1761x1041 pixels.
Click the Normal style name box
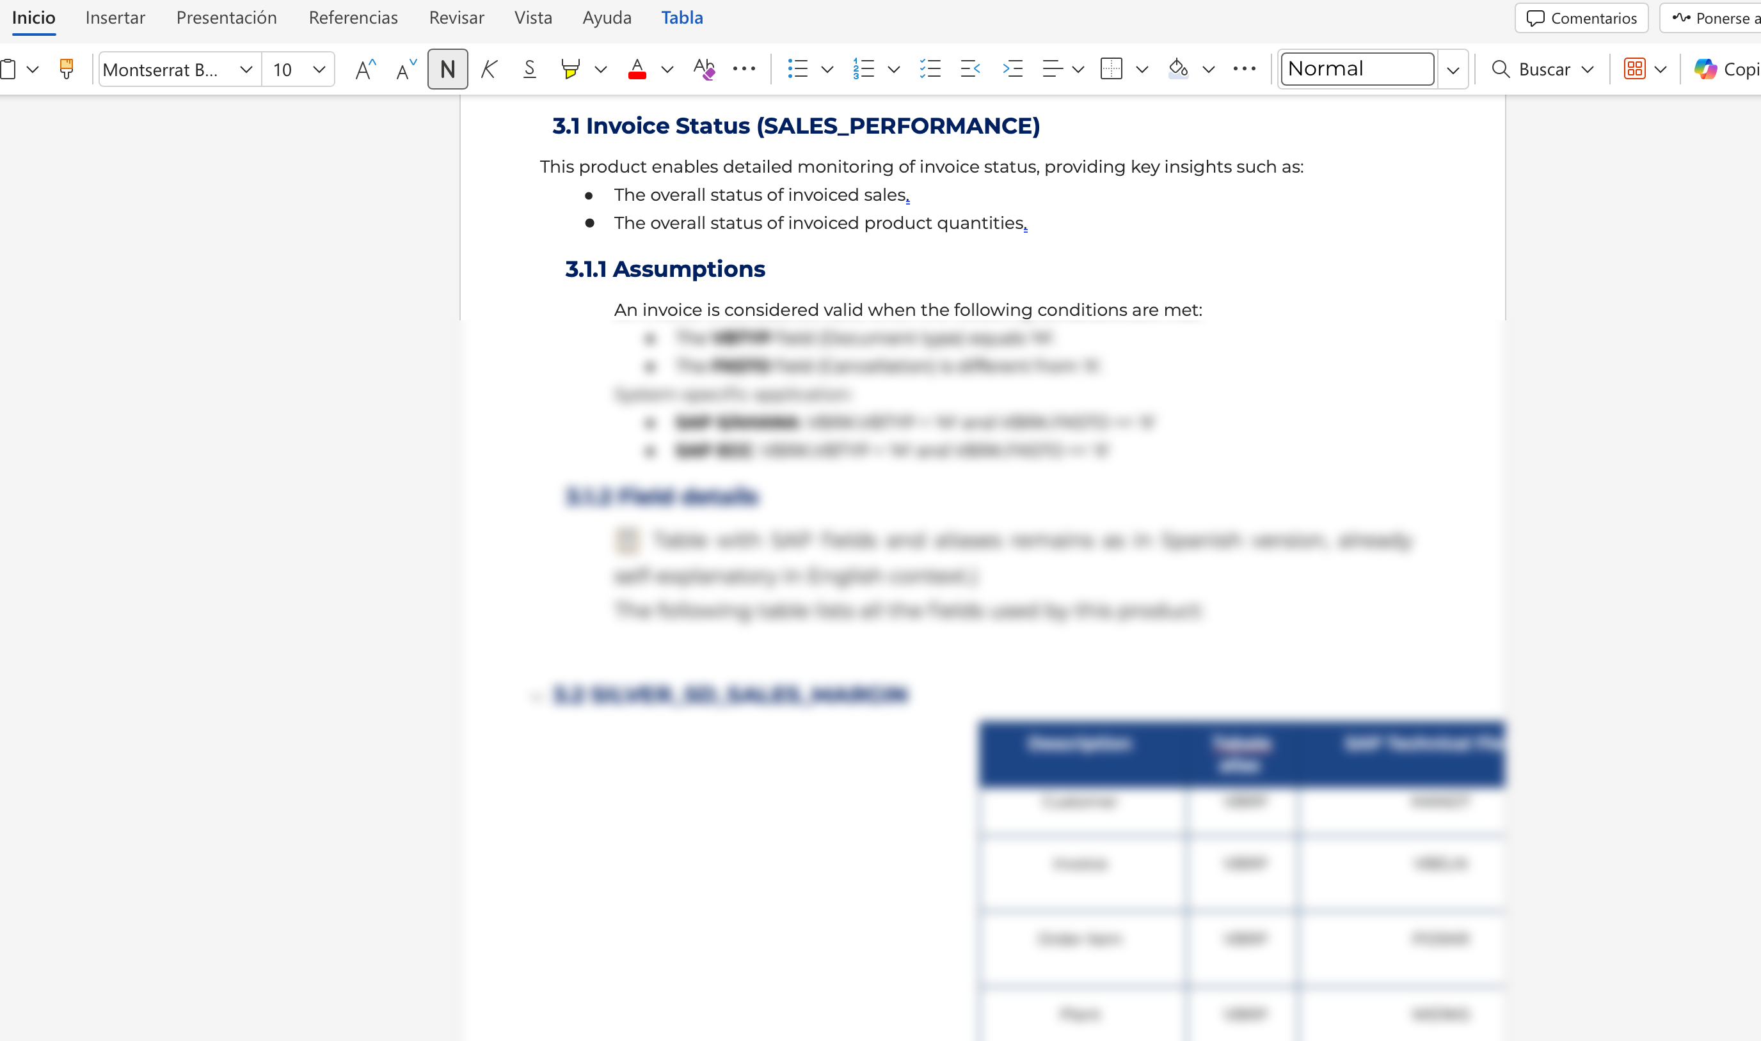pos(1357,69)
